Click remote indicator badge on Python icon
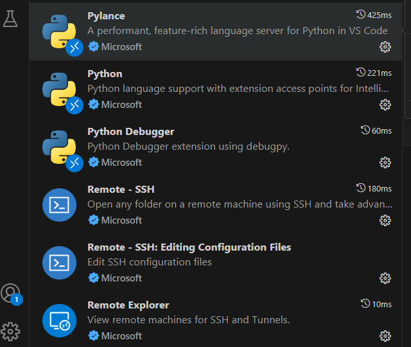The image size is (411, 347). point(74,105)
